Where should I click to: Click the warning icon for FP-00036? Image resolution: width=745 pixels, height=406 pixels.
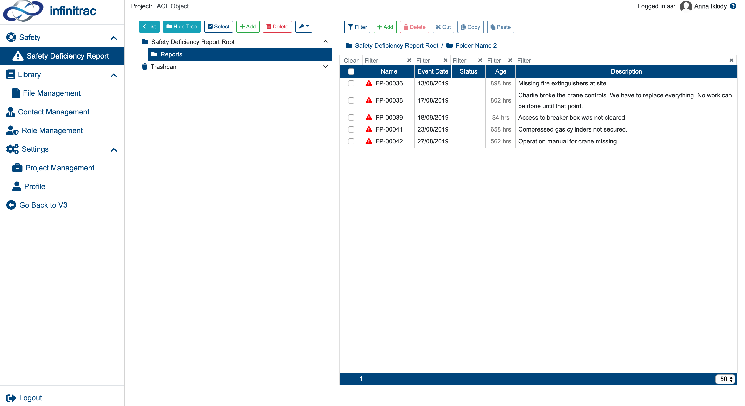pyautogui.click(x=369, y=83)
